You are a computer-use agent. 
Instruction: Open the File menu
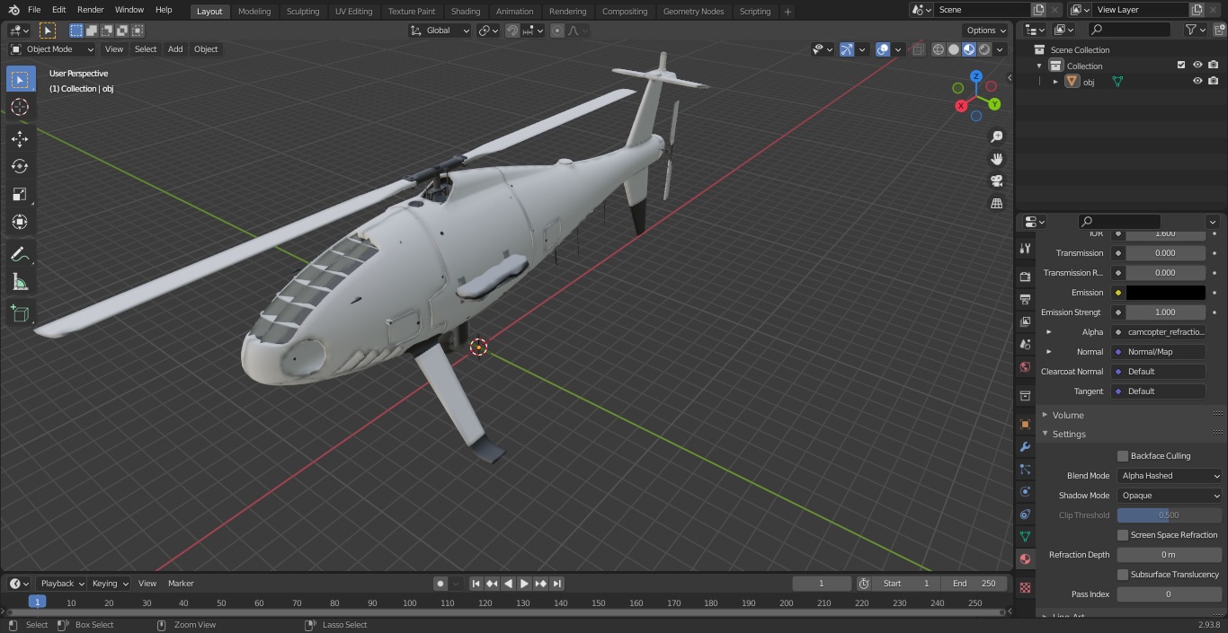[x=34, y=10]
